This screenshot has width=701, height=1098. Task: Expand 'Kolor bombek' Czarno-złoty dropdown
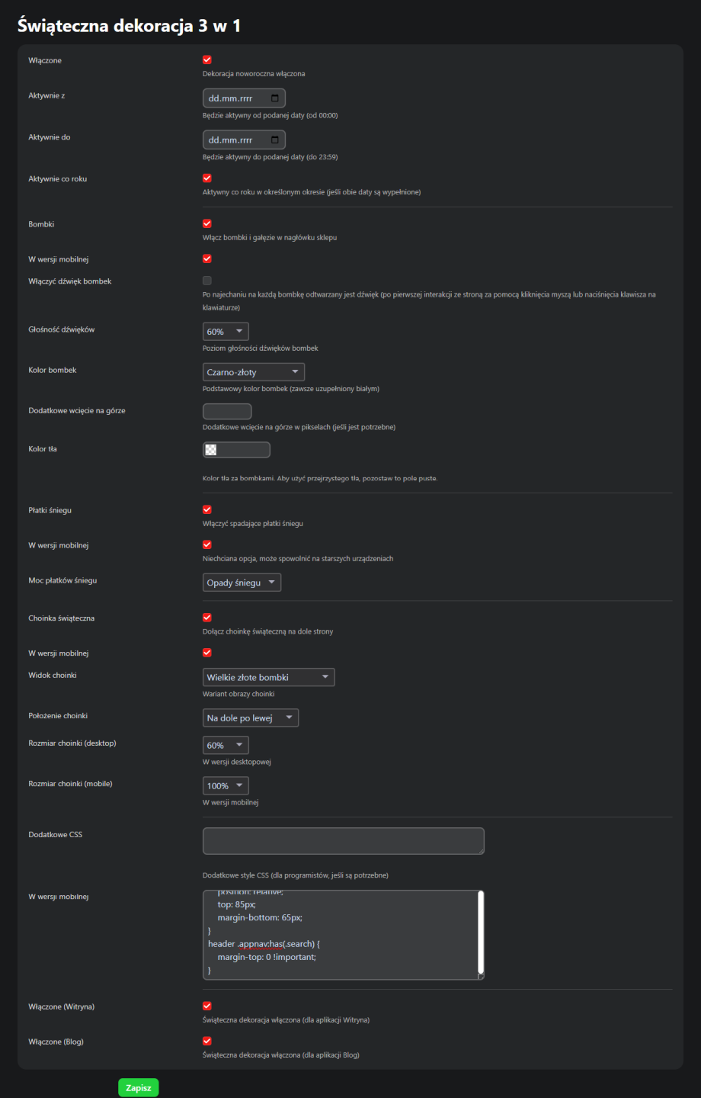[x=253, y=372]
